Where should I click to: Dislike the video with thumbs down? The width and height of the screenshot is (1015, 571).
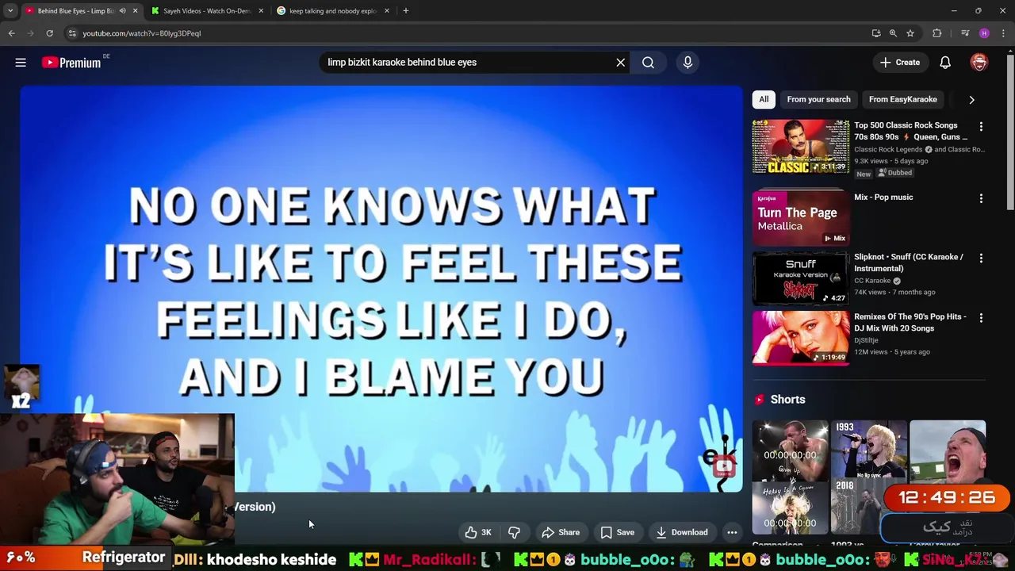tap(514, 532)
